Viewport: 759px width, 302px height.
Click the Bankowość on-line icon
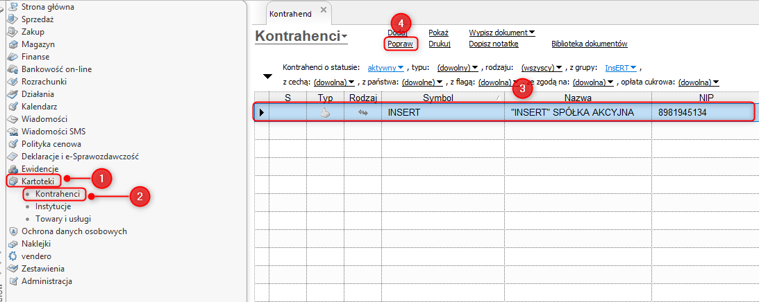pyautogui.click(x=13, y=69)
